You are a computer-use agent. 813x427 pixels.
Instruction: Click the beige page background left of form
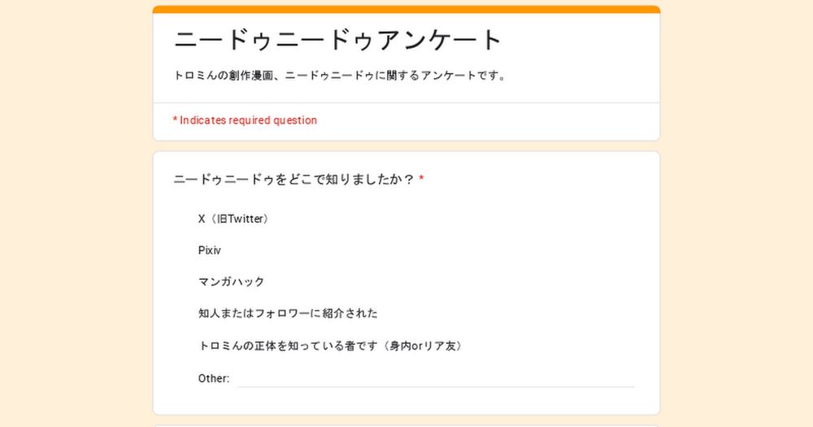(76, 213)
